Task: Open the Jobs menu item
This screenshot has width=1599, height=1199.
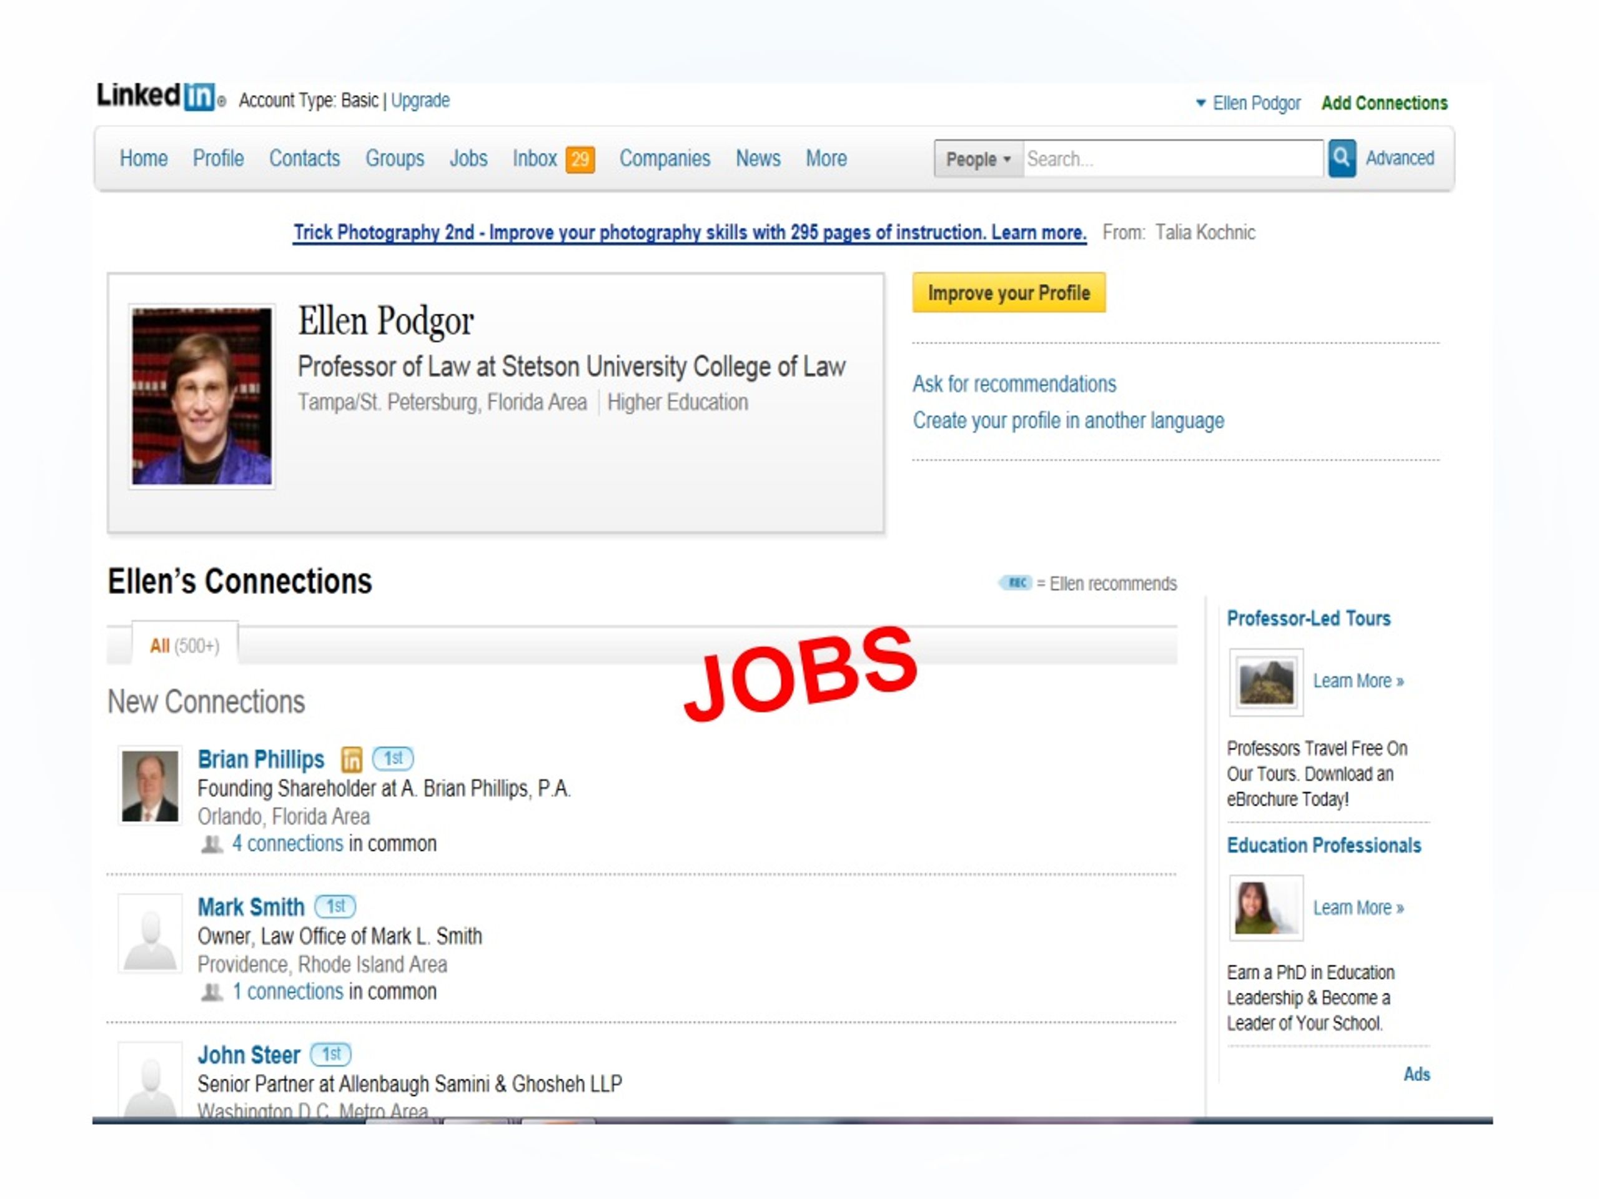Action: pos(468,158)
